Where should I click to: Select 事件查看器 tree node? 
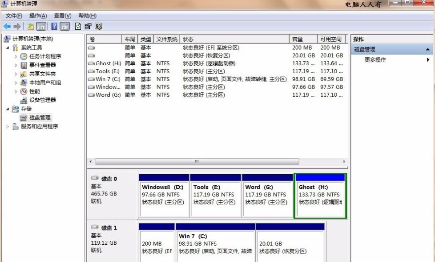42,65
